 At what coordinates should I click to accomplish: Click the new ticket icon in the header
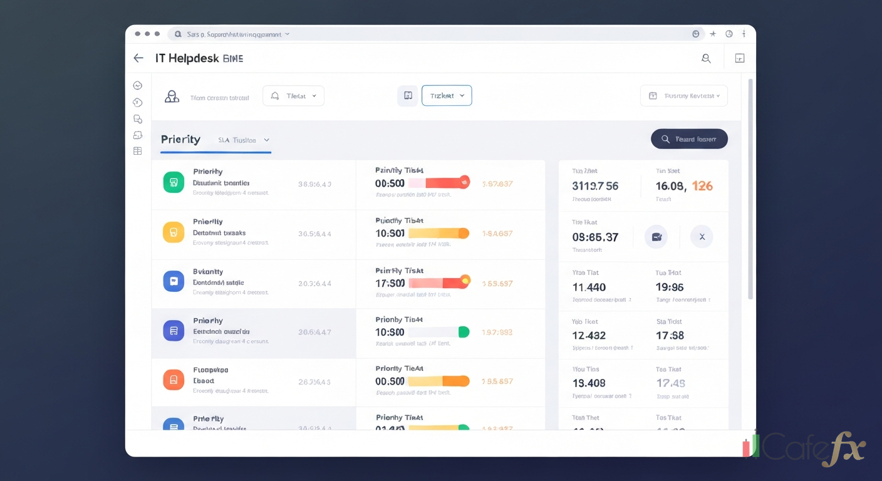pos(740,57)
